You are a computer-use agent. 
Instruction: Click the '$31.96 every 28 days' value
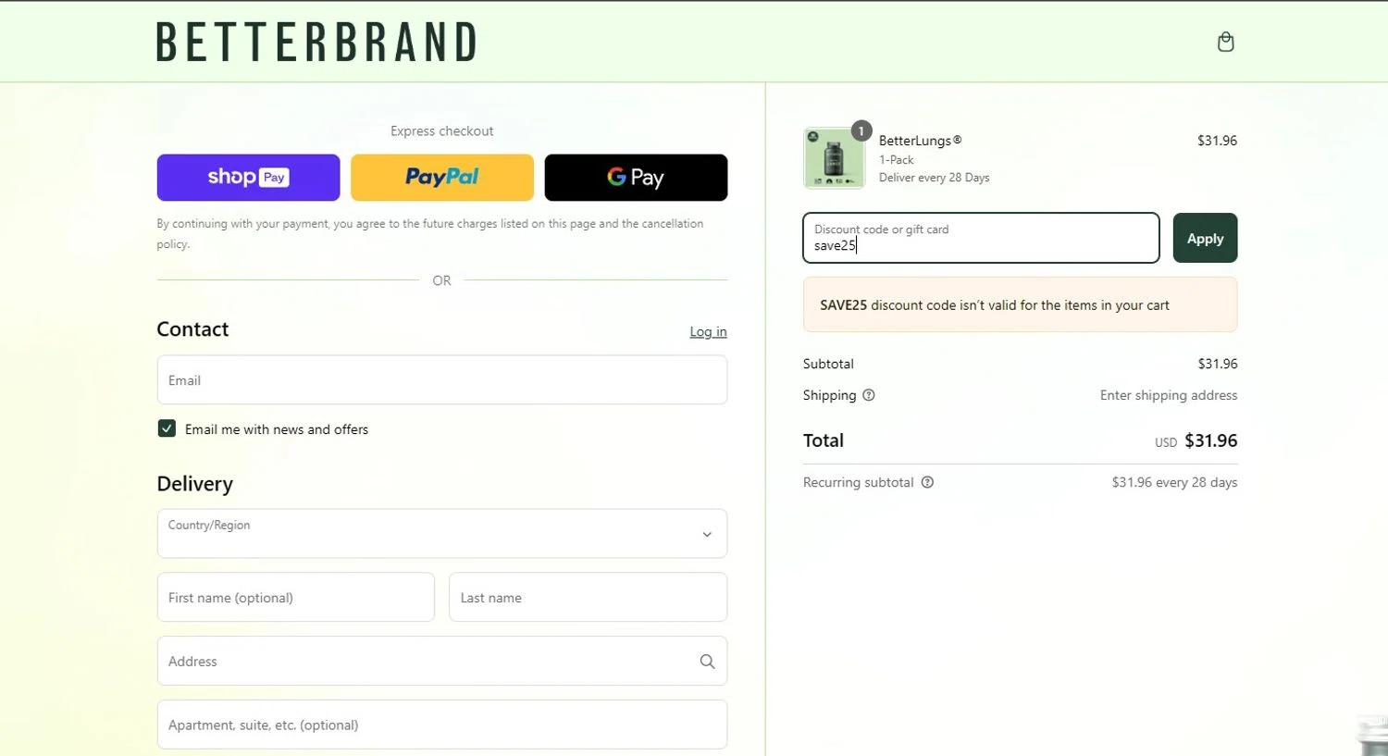tap(1174, 482)
